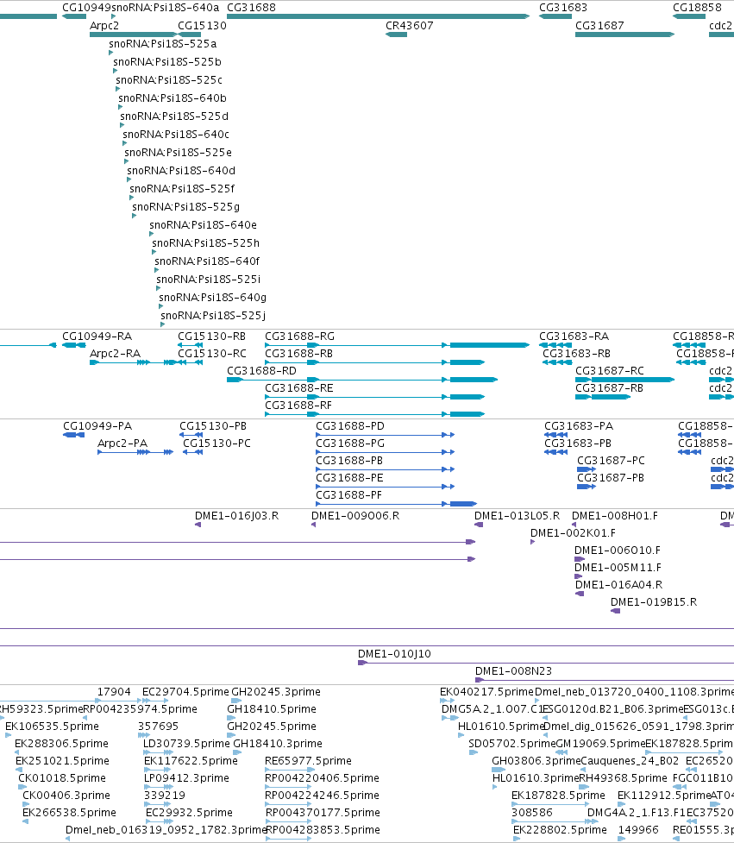Select the CG31683-PB protein label
The image size is (734, 843).
click(578, 444)
